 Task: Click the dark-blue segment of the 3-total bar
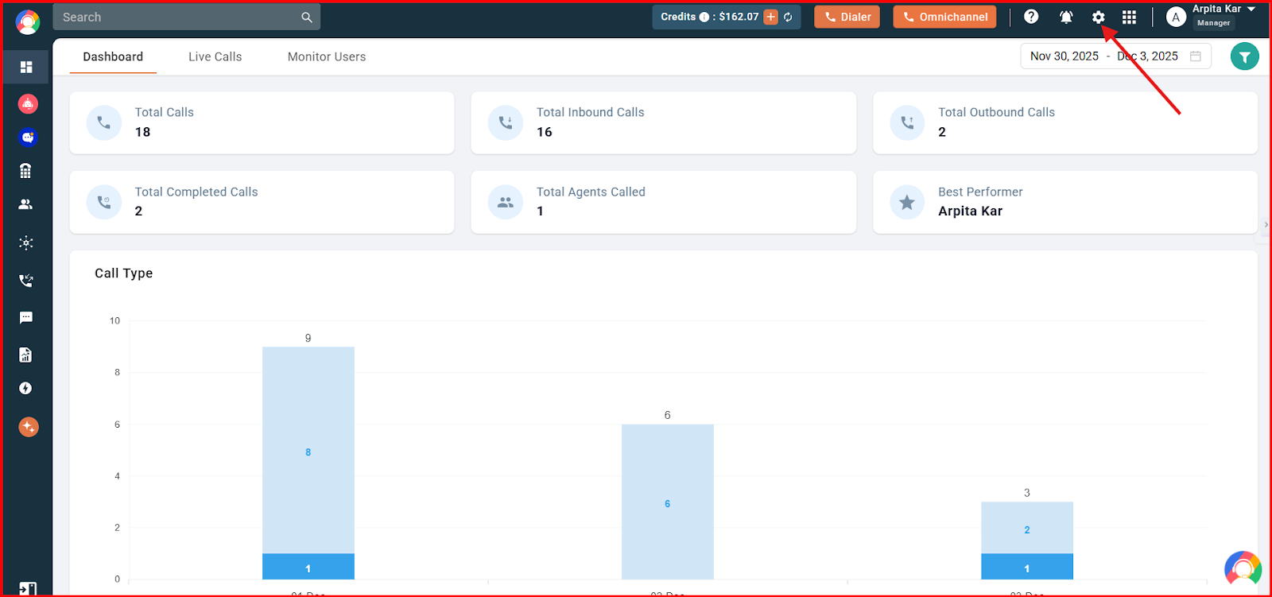pos(1027,567)
